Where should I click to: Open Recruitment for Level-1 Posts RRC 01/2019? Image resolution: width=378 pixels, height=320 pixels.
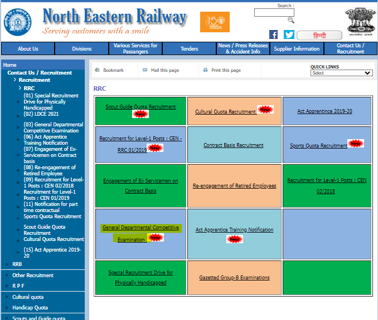140,144
